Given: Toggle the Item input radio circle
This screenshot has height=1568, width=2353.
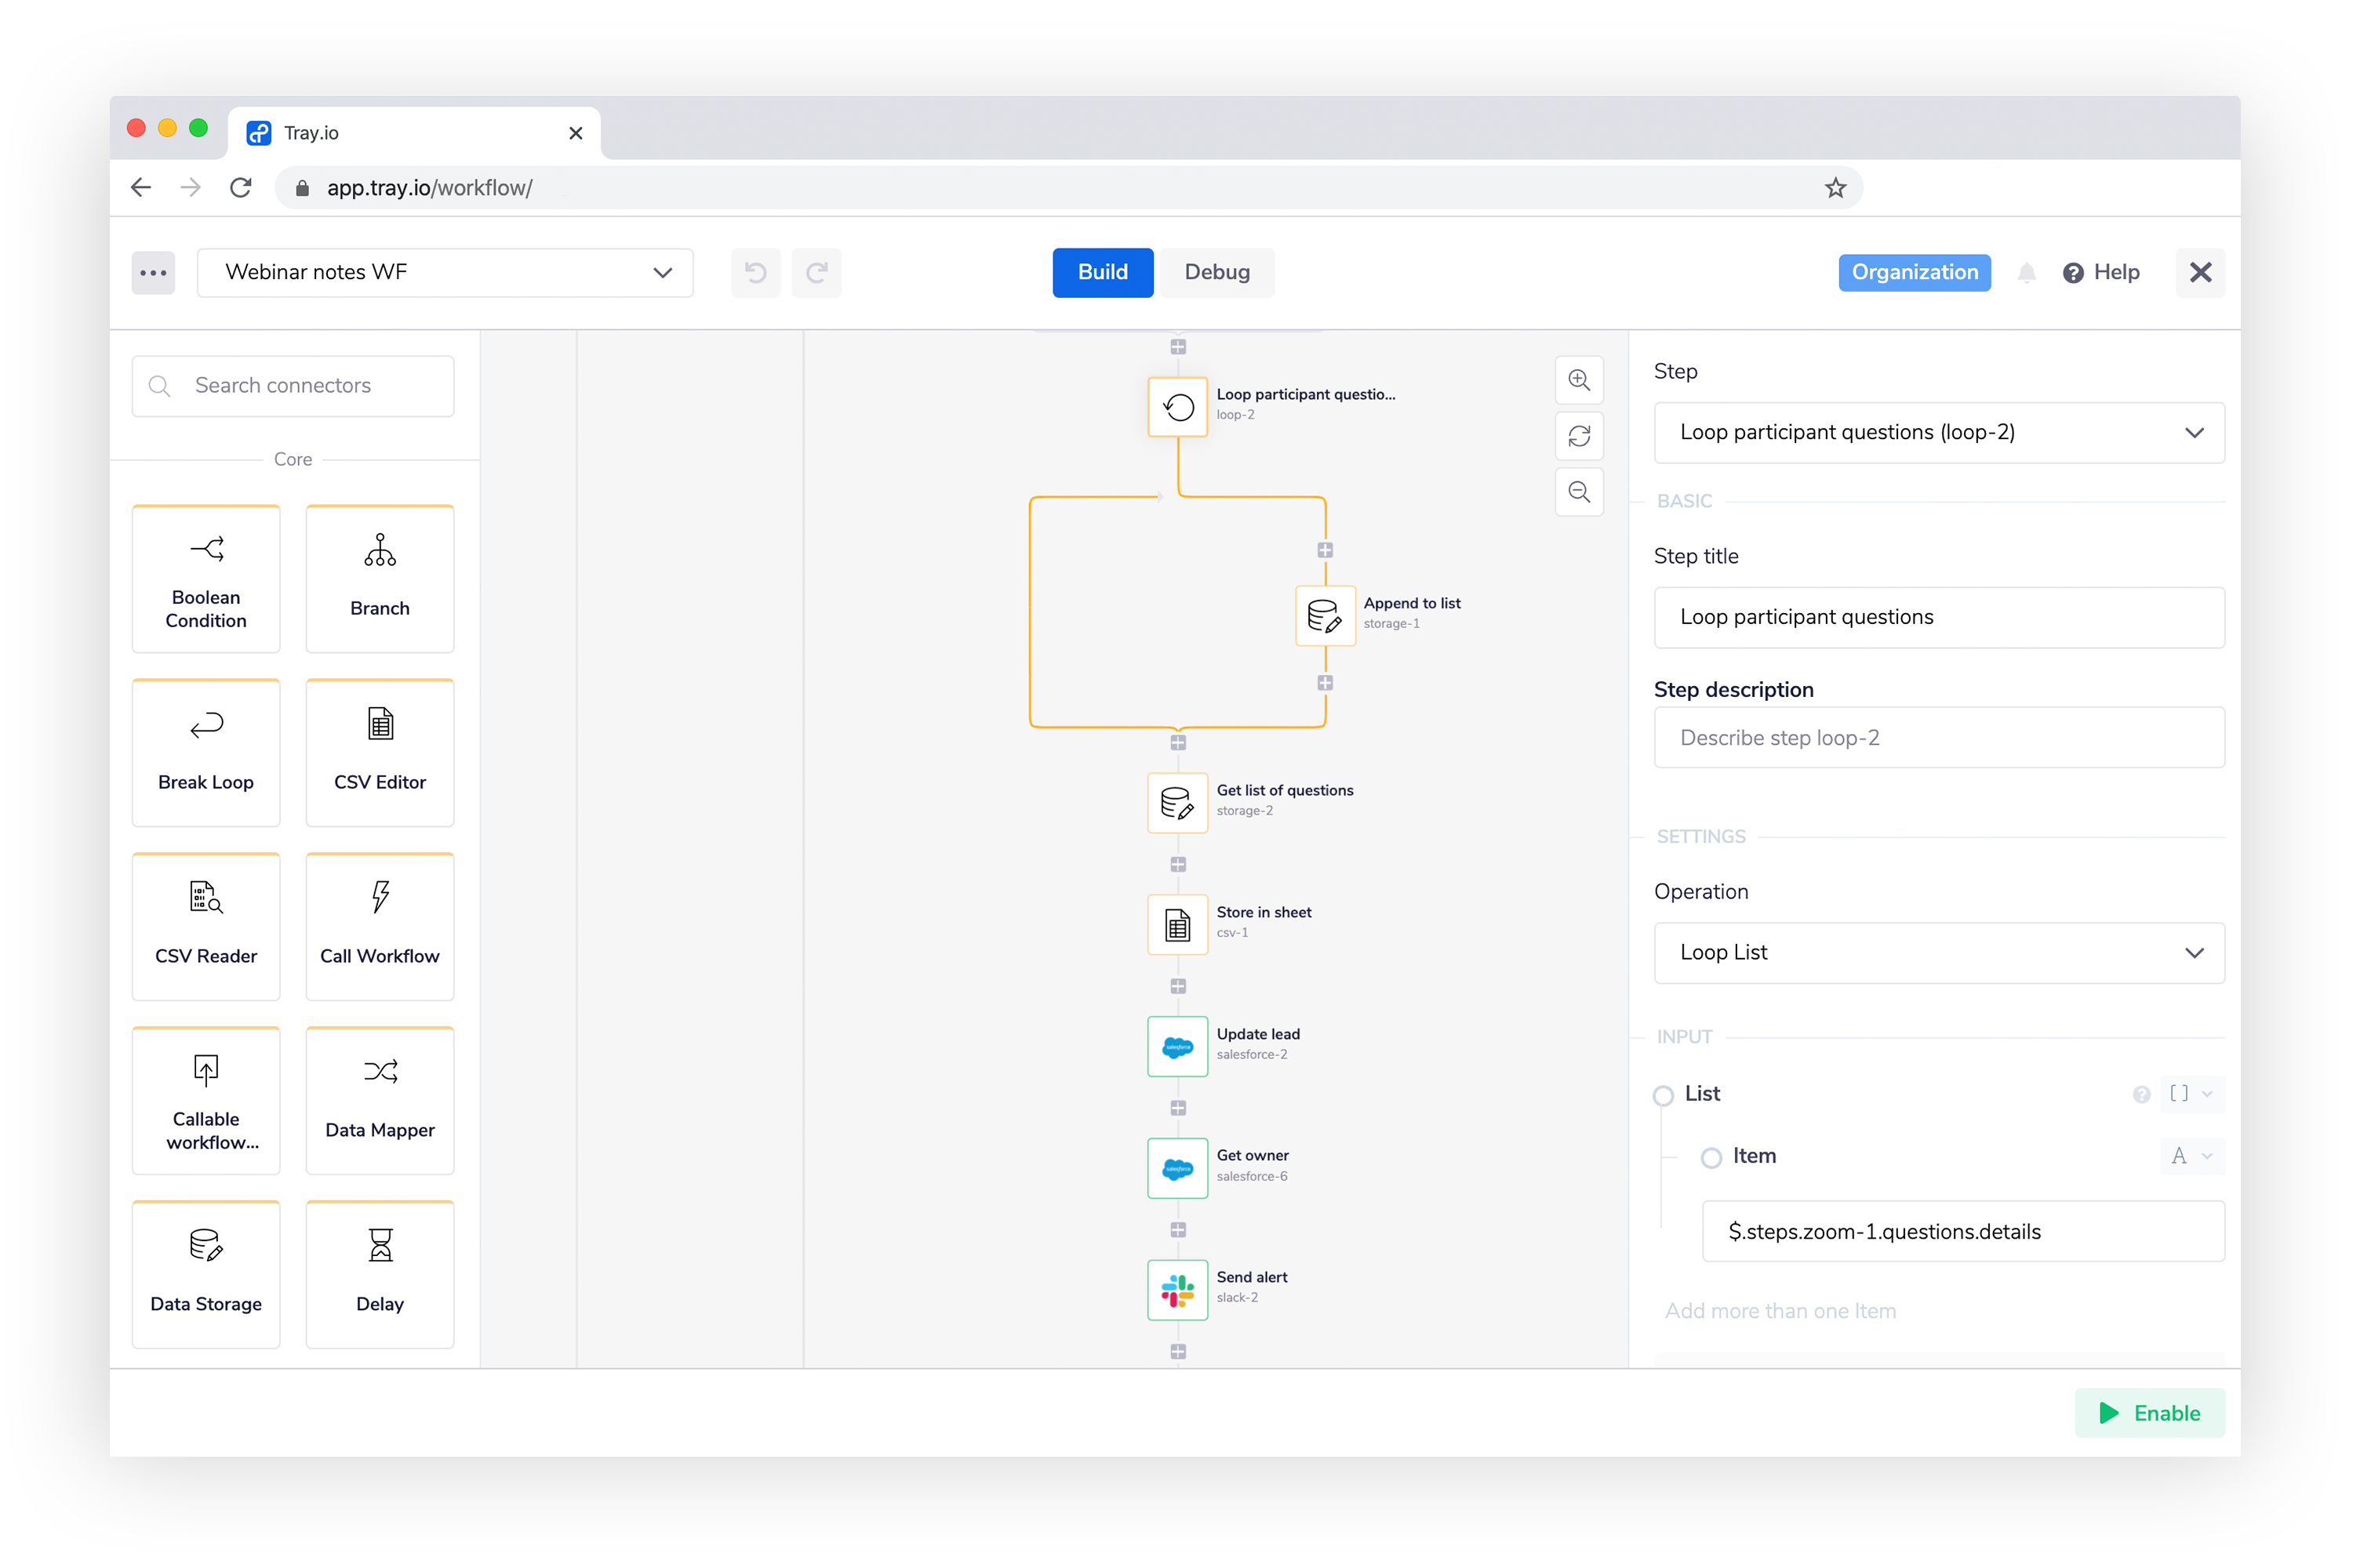Looking at the screenshot, I should (1711, 1157).
